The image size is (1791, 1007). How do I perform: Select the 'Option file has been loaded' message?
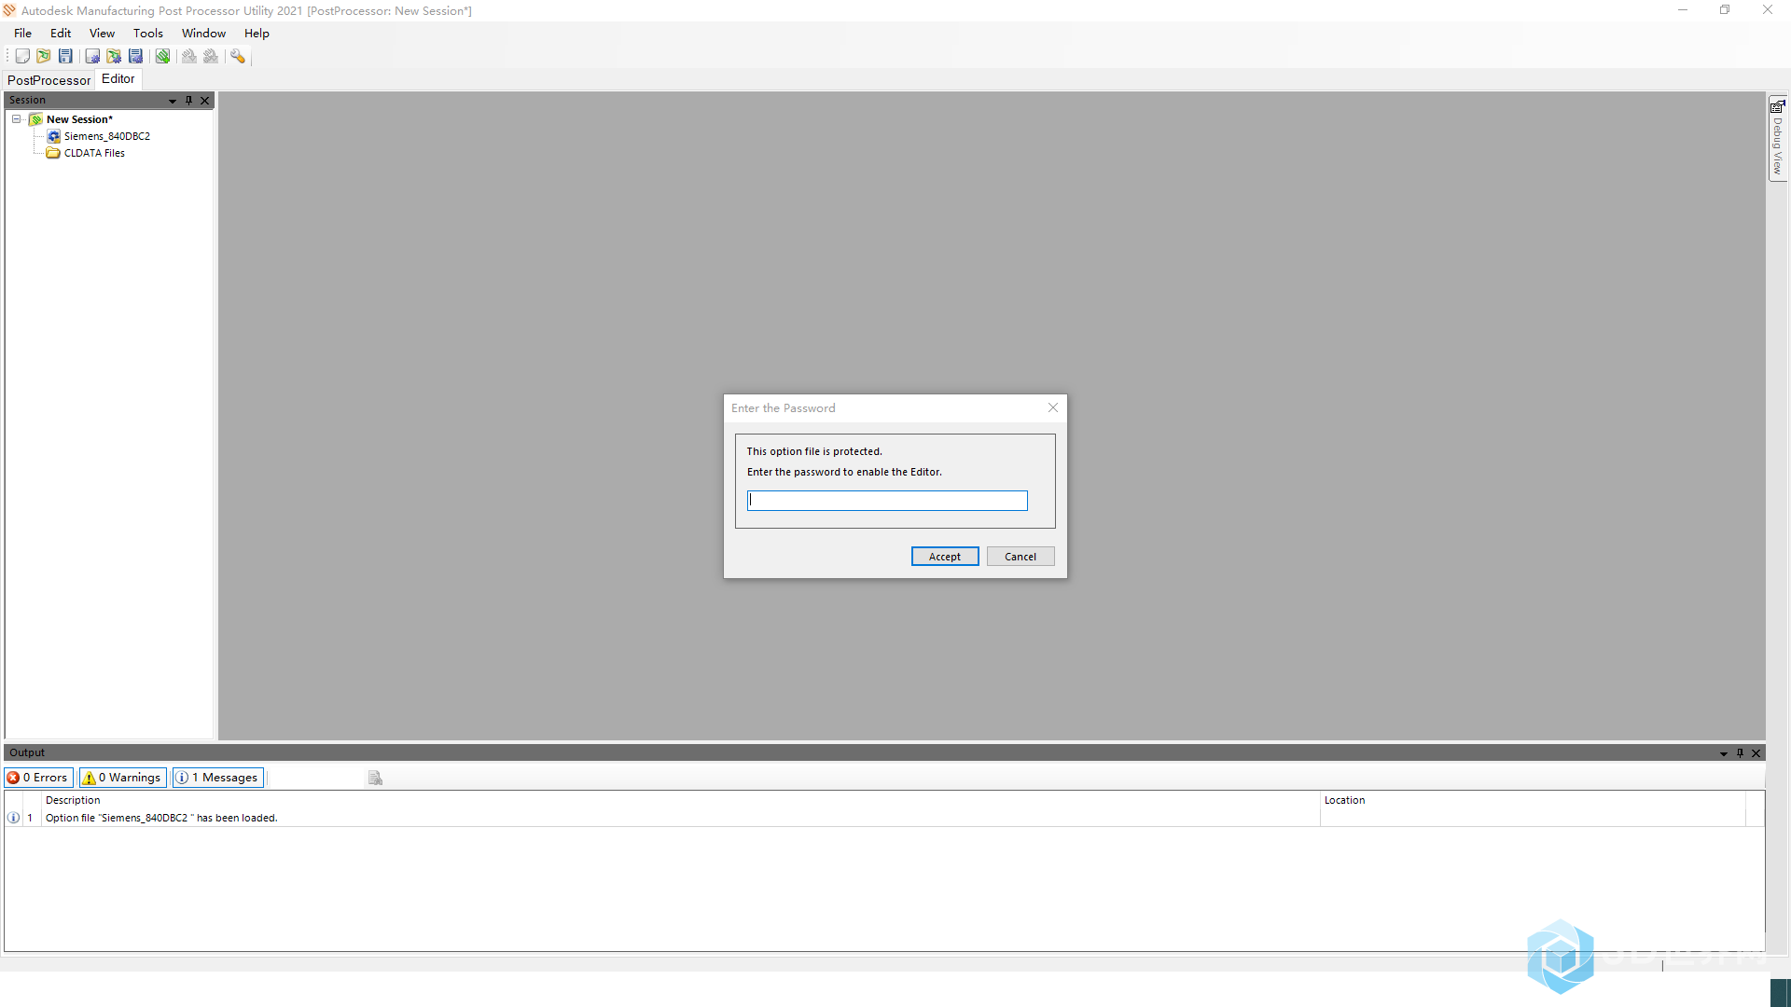point(161,818)
